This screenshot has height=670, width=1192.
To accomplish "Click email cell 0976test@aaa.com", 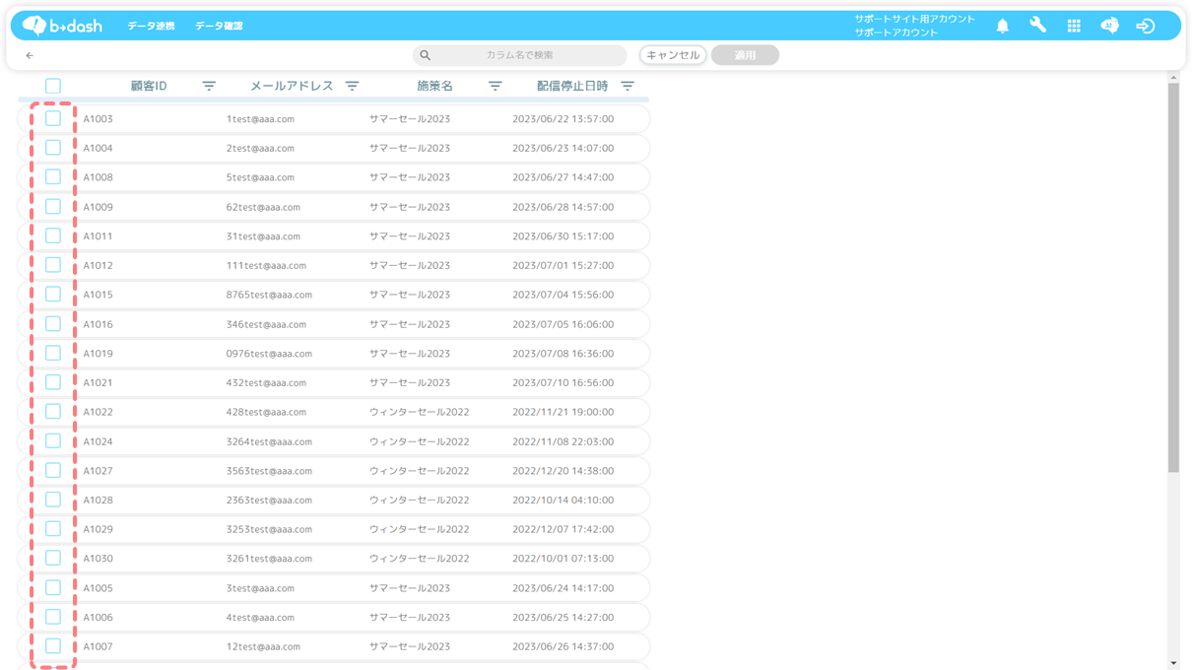I will pos(269,354).
